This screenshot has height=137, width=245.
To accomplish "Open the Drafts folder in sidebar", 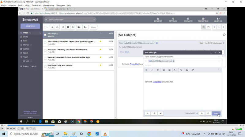I will [x=26, y=37].
